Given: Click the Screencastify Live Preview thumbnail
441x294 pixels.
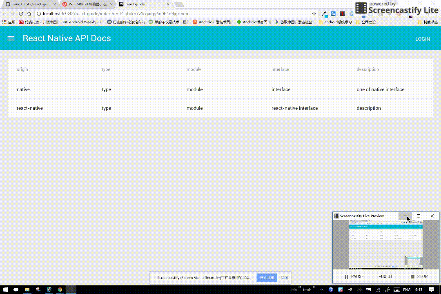Looking at the screenshot, I should tap(385, 244).
